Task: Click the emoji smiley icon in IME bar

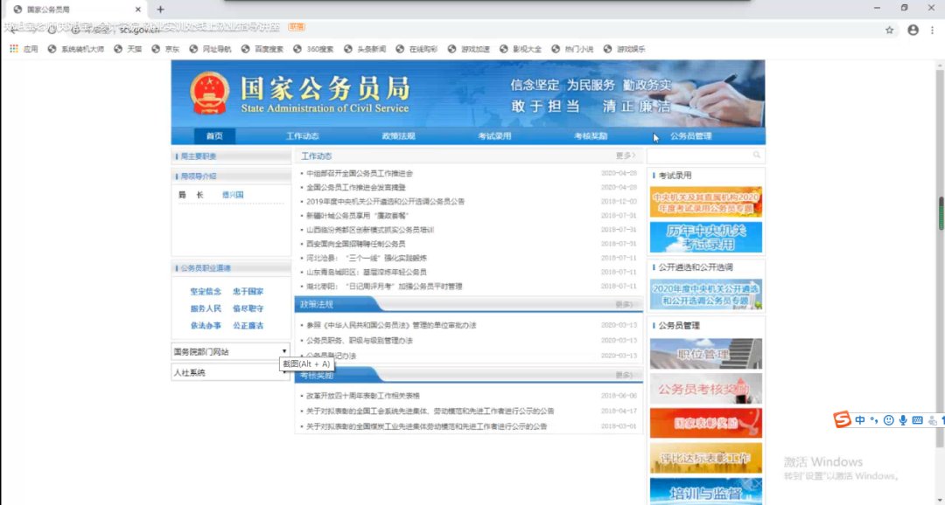Action: (x=889, y=420)
